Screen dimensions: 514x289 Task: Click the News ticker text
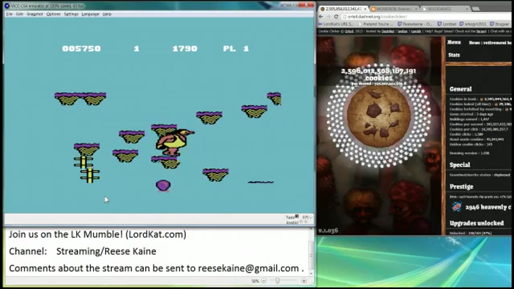490,43
